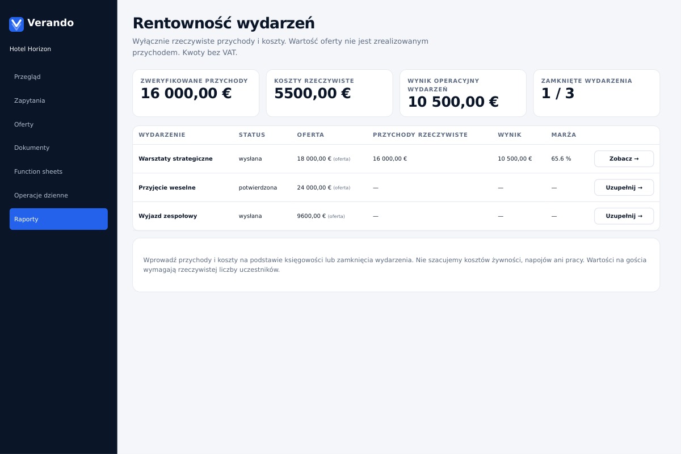Click the Warsztaty strategiczne event name

tap(175, 159)
